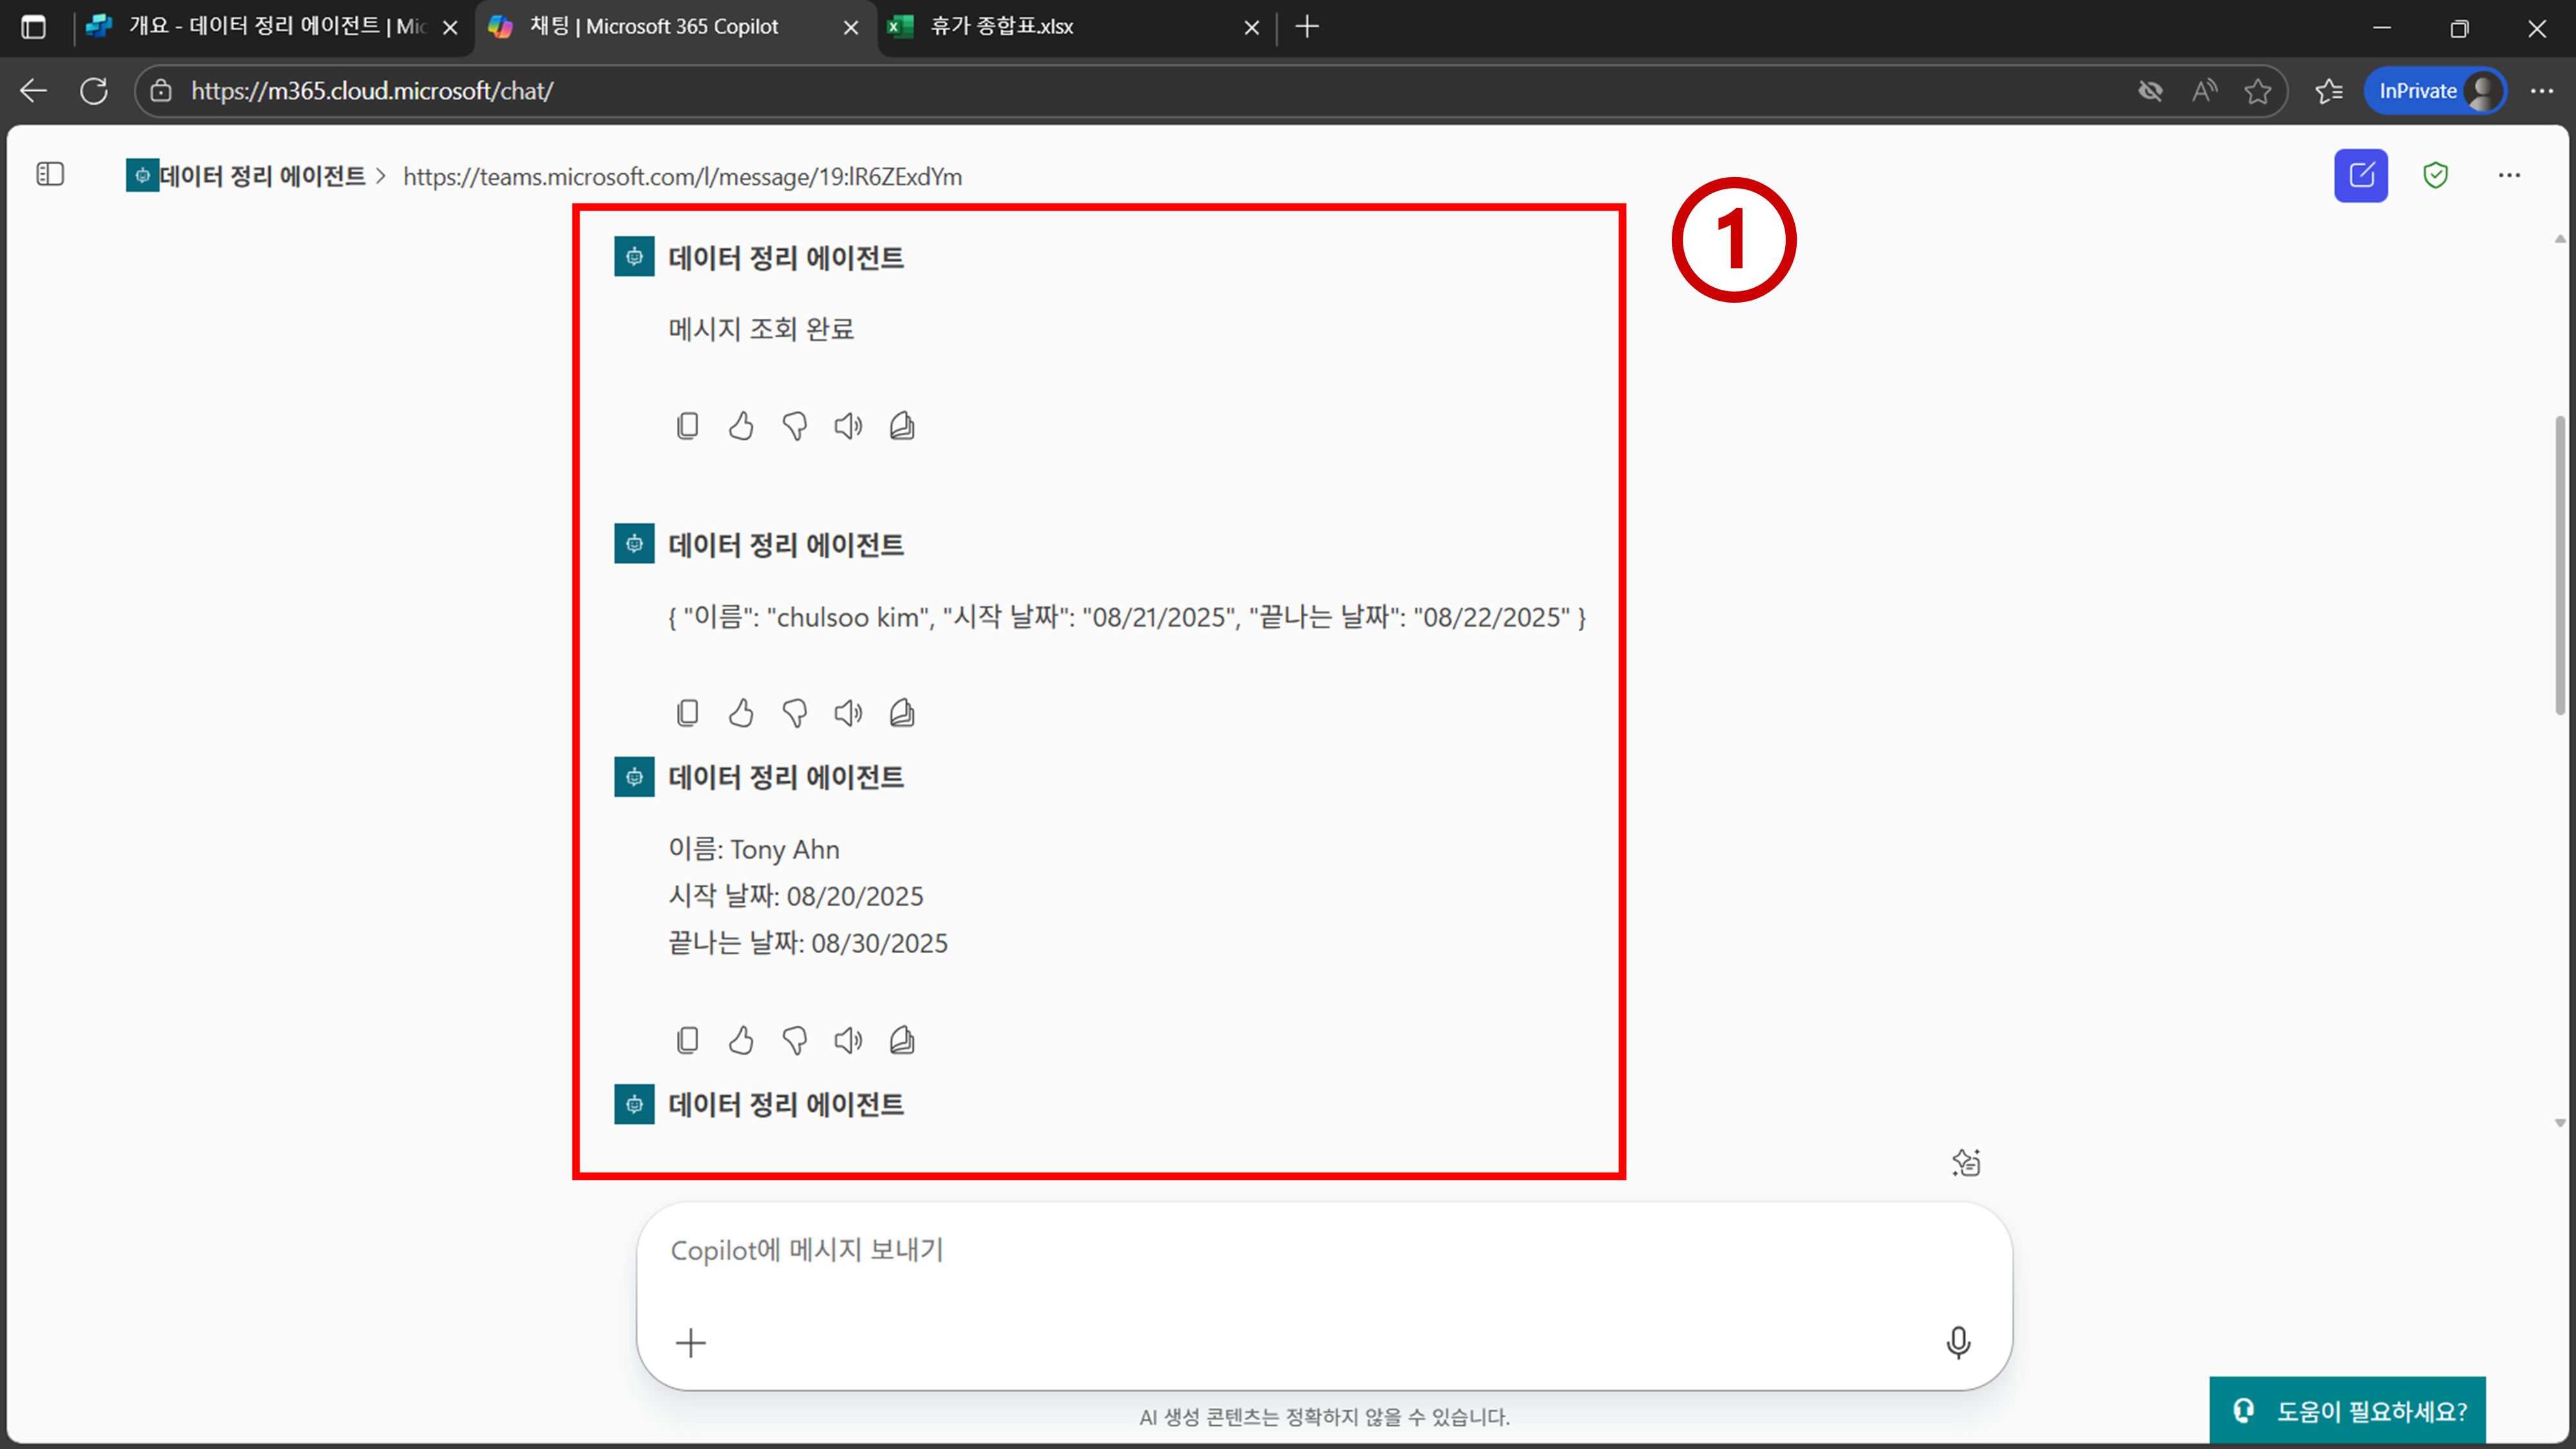Click 데이터 정리 에이전트 breadcrumb link
Image resolution: width=2576 pixels, height=1449 pixels.
(262, 176)
